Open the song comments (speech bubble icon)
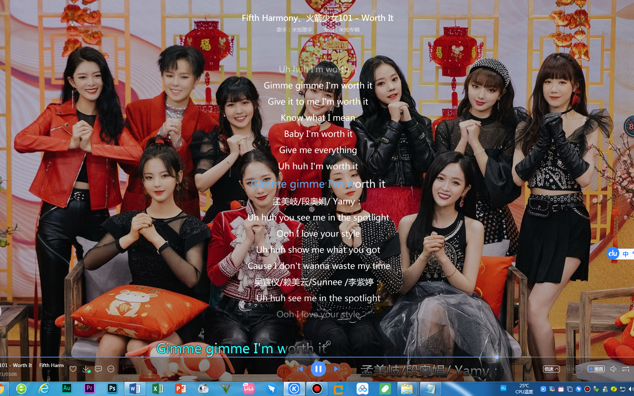 tap(98, 369)
